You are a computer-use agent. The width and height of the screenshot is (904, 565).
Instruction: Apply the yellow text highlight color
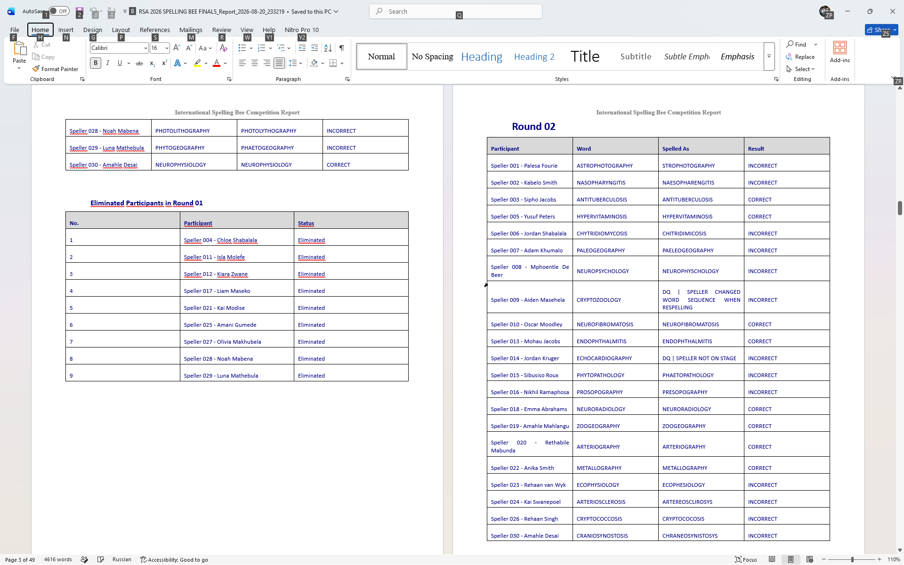tap(198, 63)
